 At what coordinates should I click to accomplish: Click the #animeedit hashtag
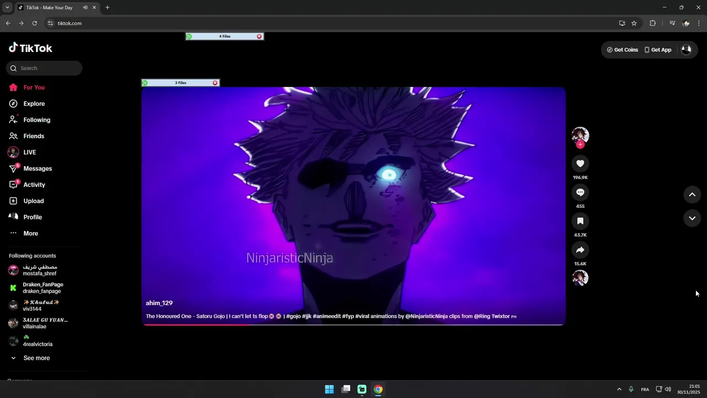(x=326, y=316)
